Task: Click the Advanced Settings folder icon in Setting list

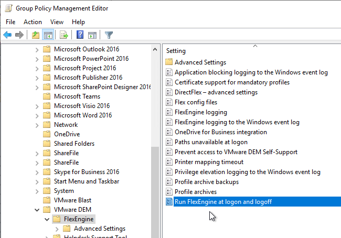Action: point(169,62)
